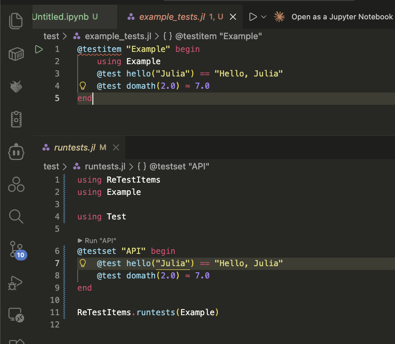Click 'end' on line 9 of runtests.jl

84,288
